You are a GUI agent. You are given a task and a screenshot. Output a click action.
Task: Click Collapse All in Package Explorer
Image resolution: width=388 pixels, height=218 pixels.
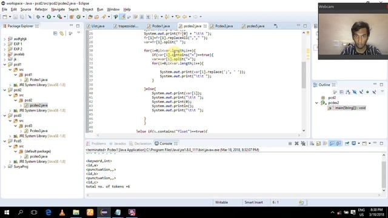55,33
